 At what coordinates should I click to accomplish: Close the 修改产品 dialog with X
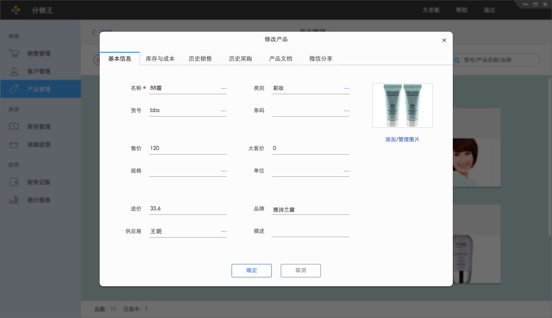click(444, 40)
